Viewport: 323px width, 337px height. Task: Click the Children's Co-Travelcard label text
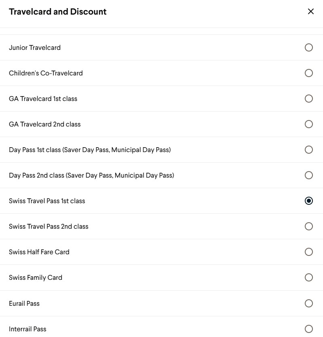[46, 73]
